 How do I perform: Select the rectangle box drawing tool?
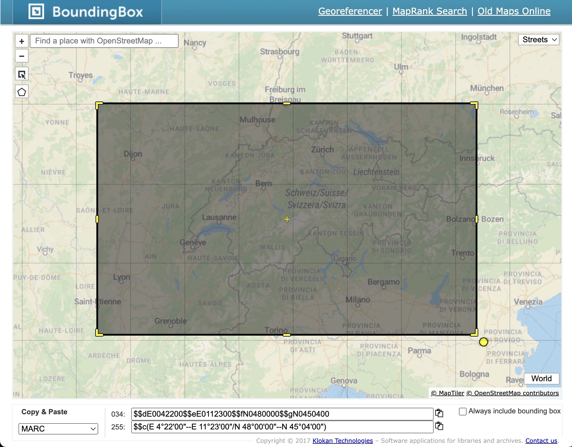pos(22,74)
